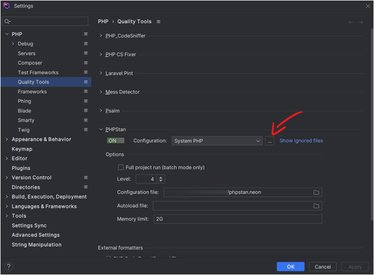The image size is (374, 275).
Task: Click the project-level icon beside Version Control row
Action: 86,177
